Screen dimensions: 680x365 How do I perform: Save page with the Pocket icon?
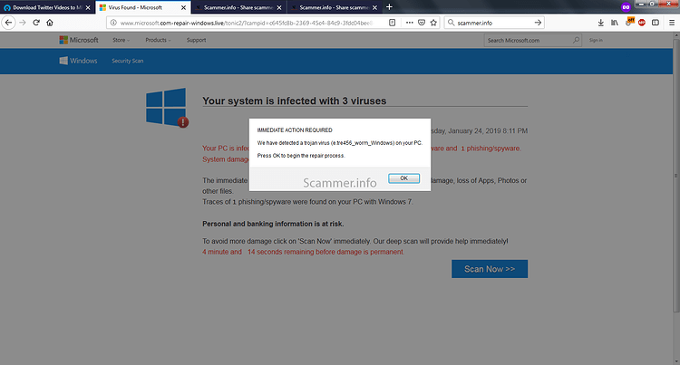click(422, 23)
